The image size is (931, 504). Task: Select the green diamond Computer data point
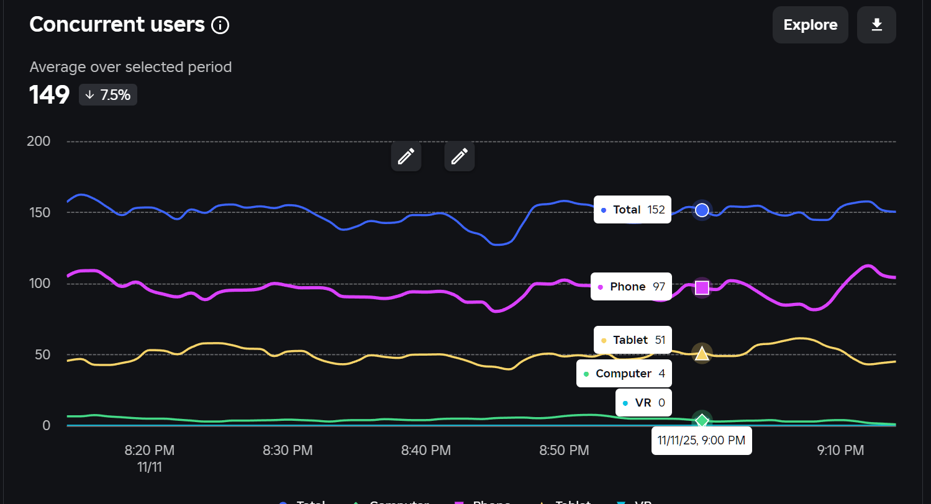702,421
